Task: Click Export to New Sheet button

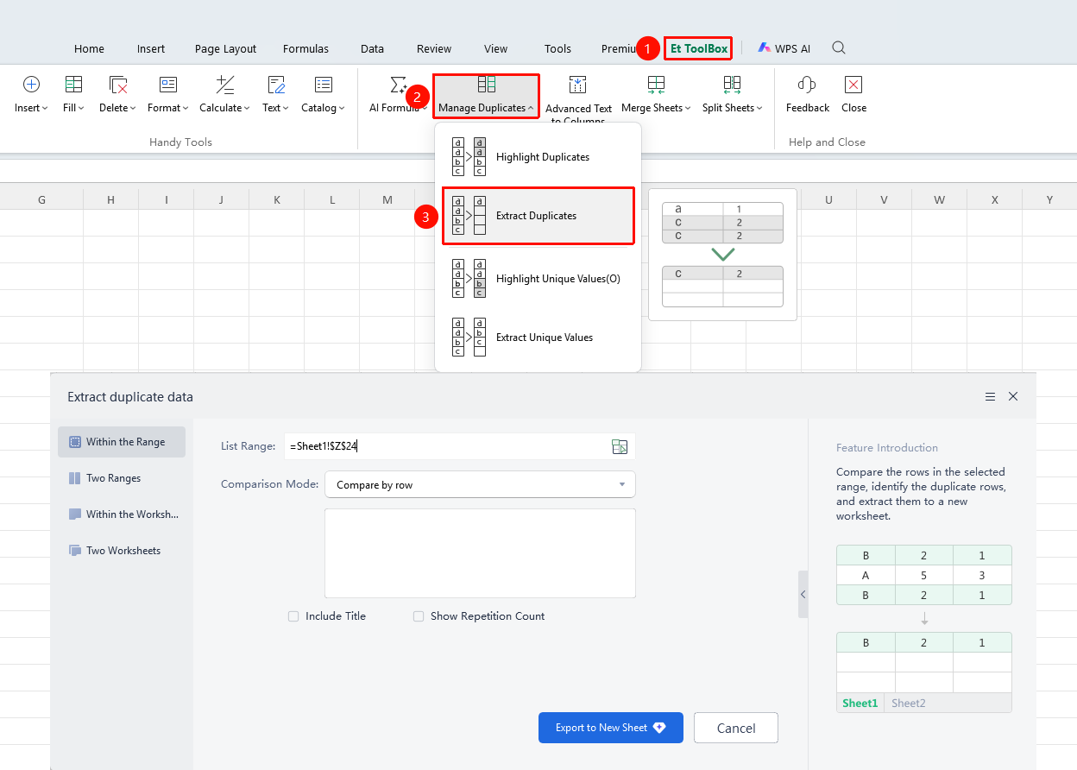Action: 611,728
